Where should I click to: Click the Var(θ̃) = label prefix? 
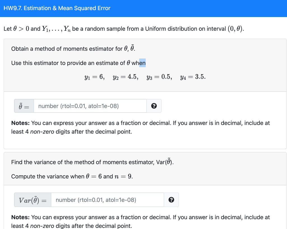tap(33, 200)
